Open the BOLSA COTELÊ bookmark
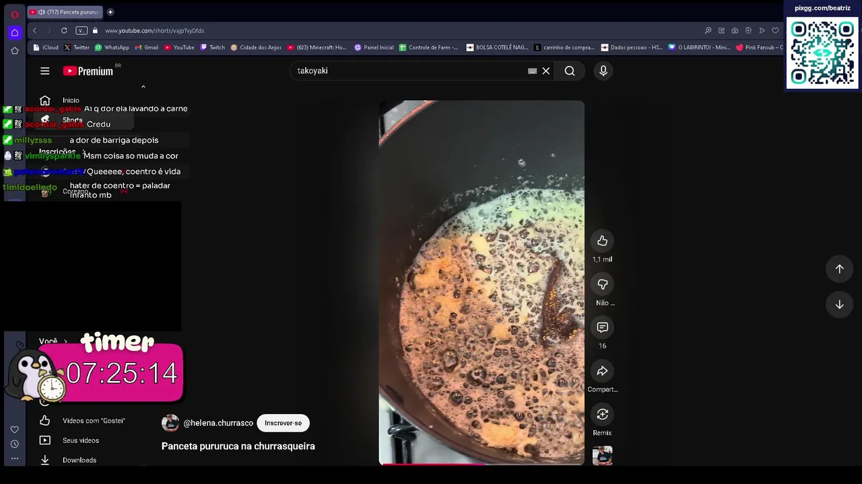 click(x=497, y=48)
